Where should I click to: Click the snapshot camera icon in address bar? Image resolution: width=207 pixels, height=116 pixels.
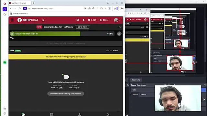tap(89, 8)
